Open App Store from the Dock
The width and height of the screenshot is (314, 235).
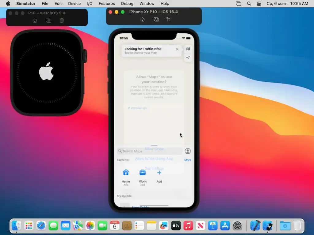tap(225, 226)
